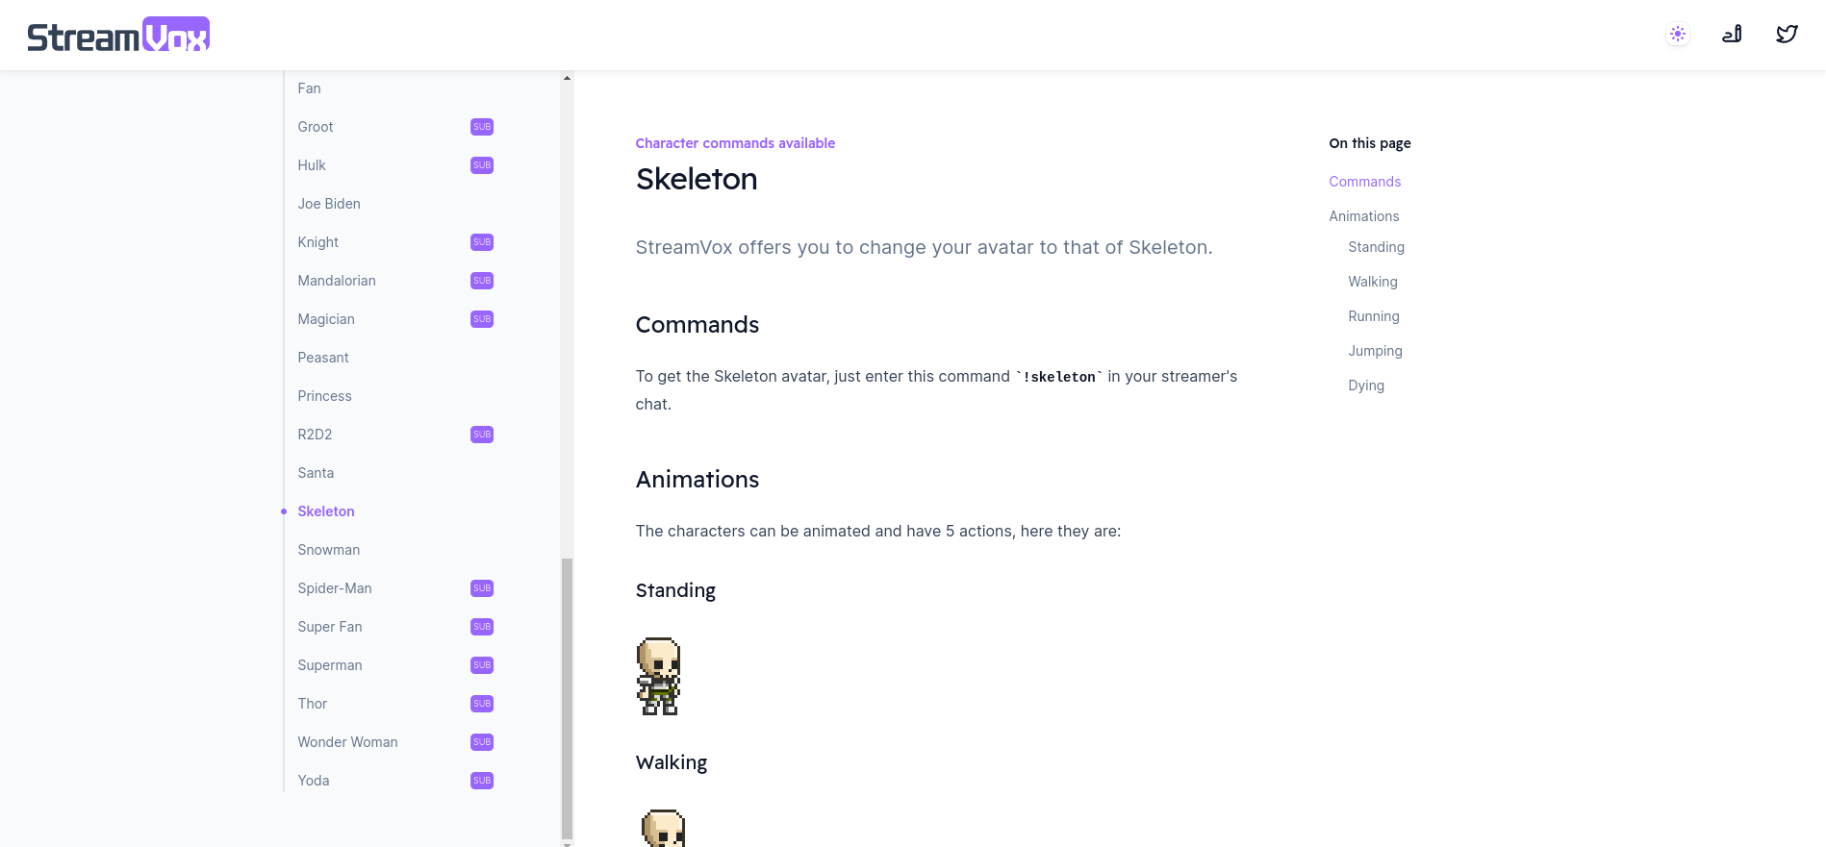The height and width of the screenshot is (847, 1826).
Task: Go to the Santa character page
Action: pos(316,473)
